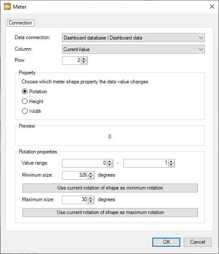Increase the Value range lower bound

click(x=110, y=162)
